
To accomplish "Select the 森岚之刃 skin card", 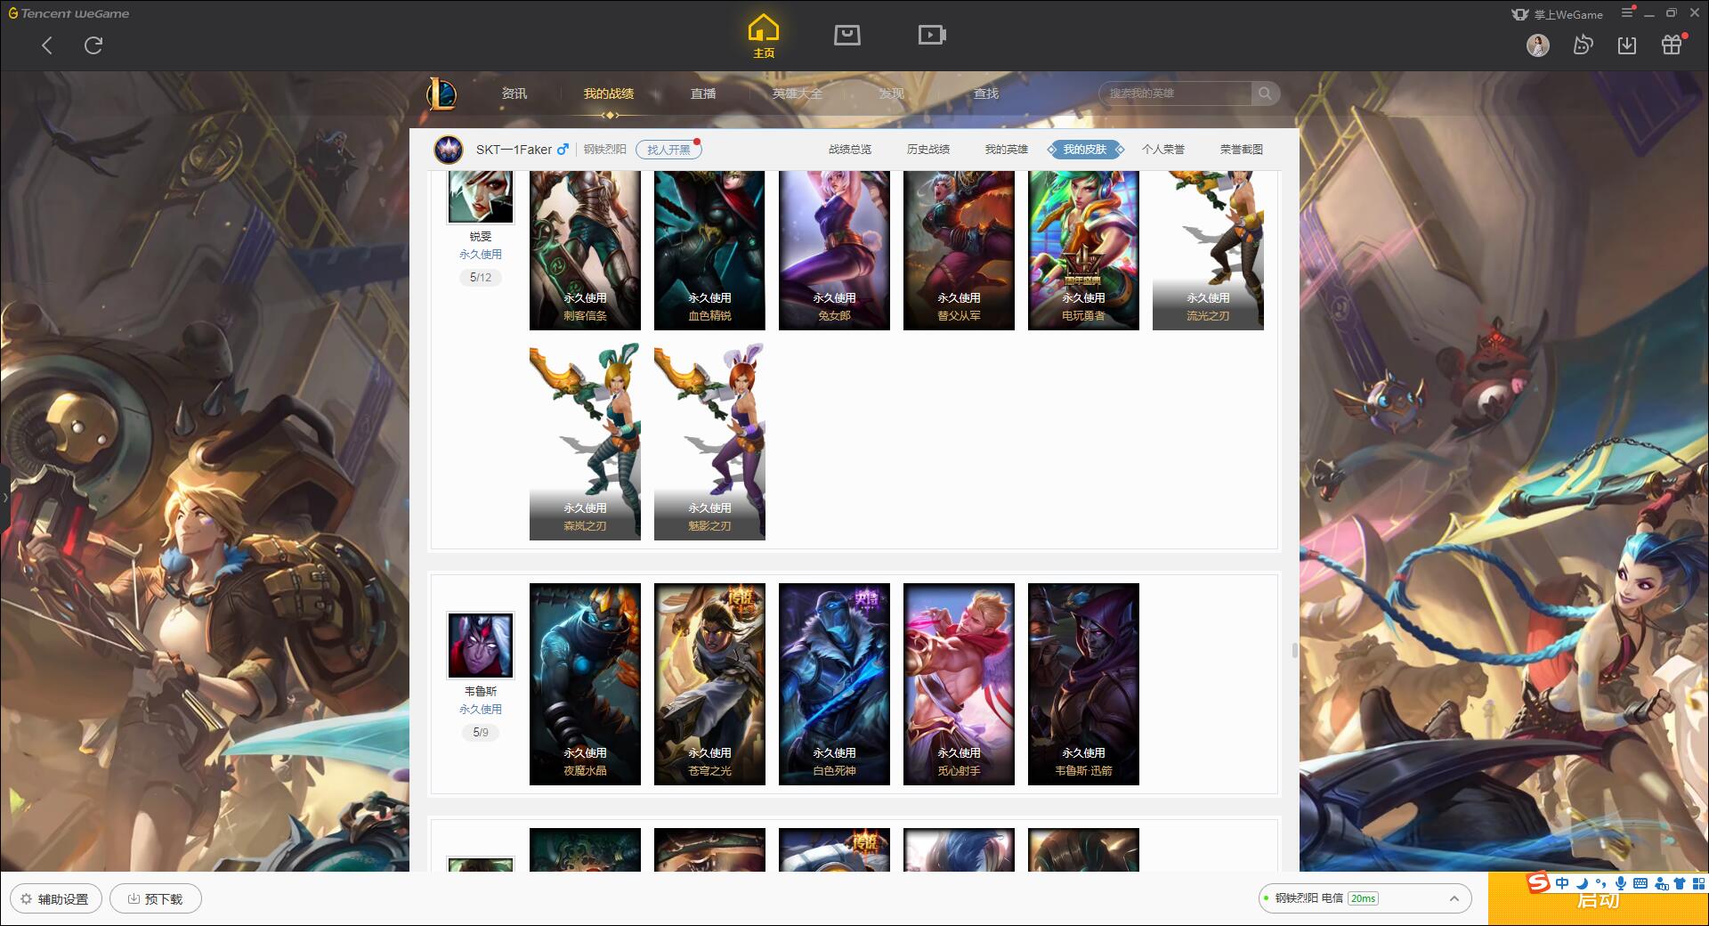I will coord(585,441).
